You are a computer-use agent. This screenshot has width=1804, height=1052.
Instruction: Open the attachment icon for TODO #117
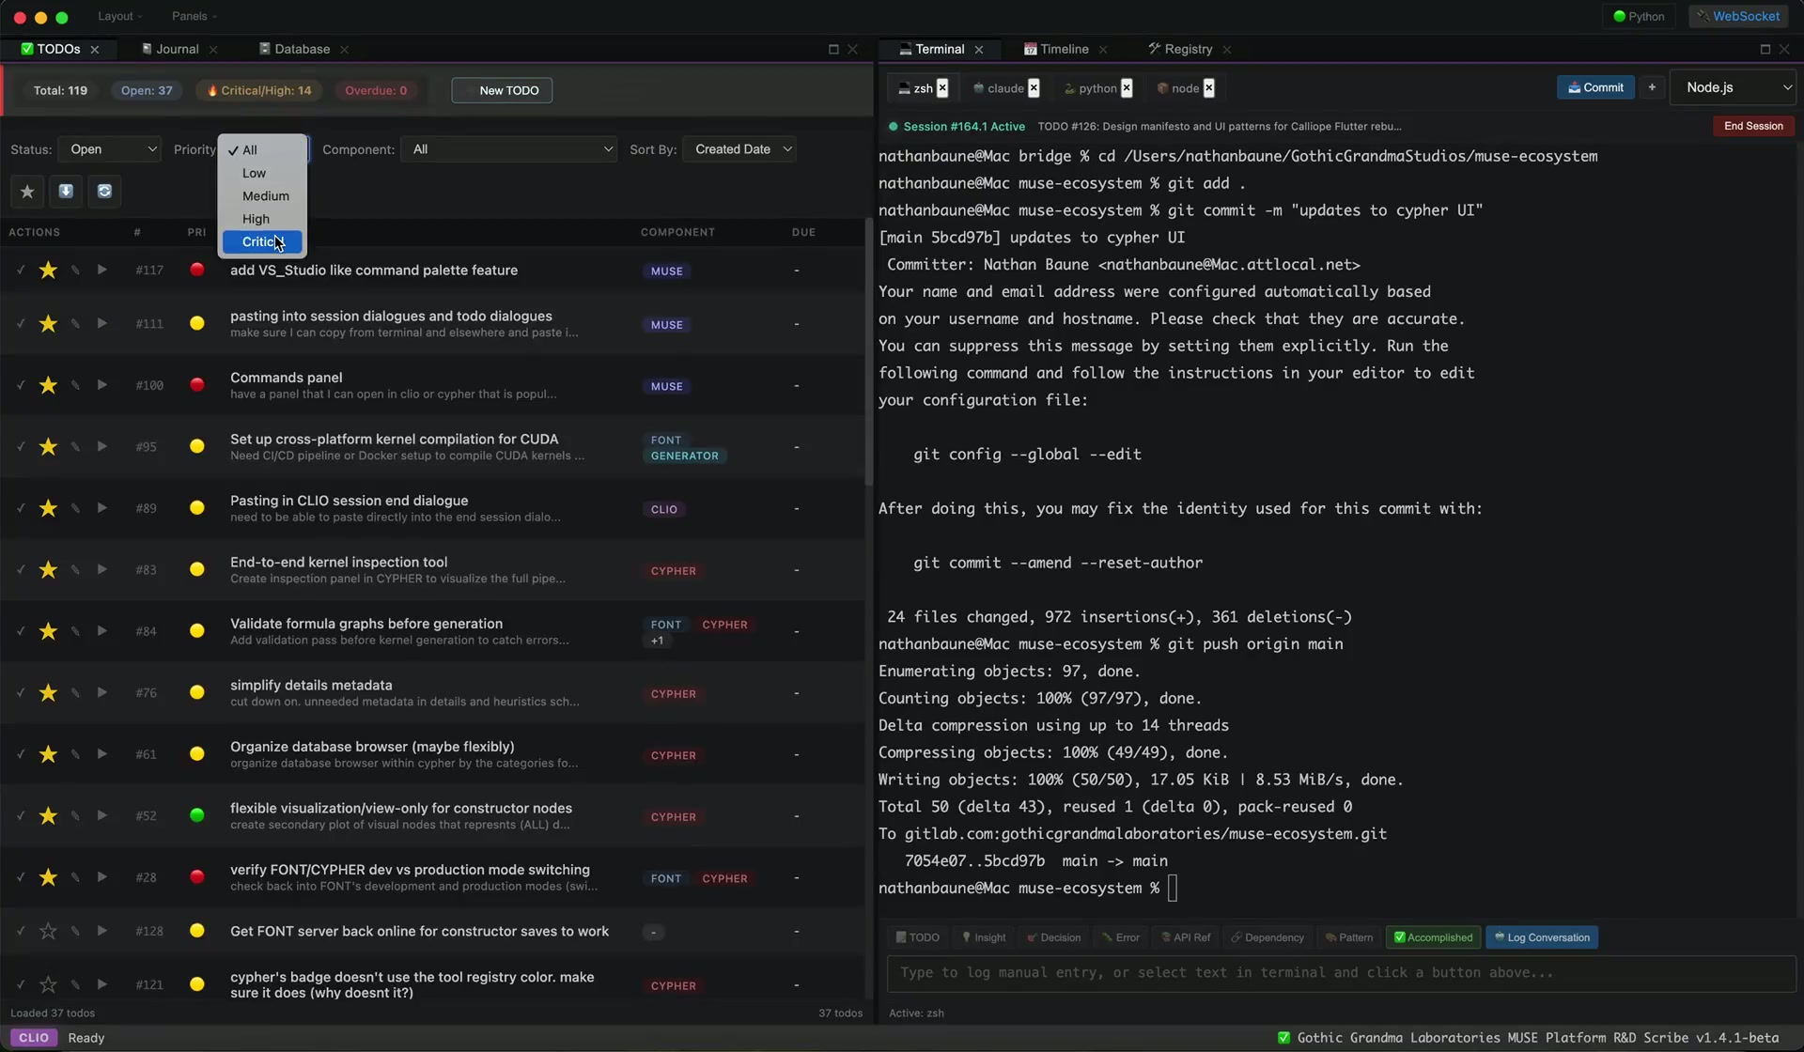tap(75, 271)
